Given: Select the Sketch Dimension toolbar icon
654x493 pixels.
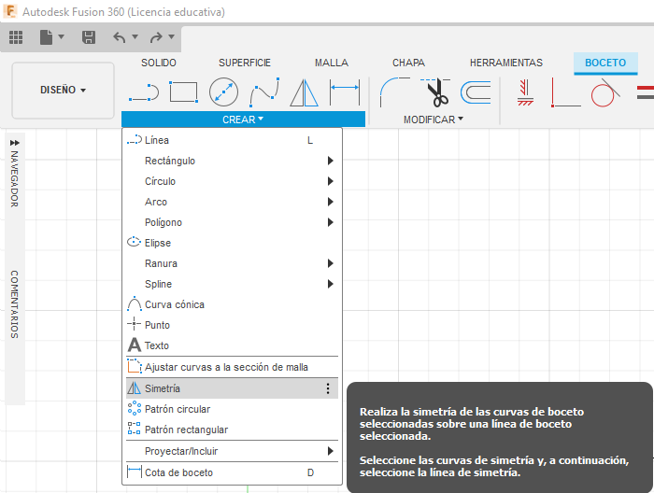Looking at the screenshot, I should pyautogui.click(x=344, y=92).
